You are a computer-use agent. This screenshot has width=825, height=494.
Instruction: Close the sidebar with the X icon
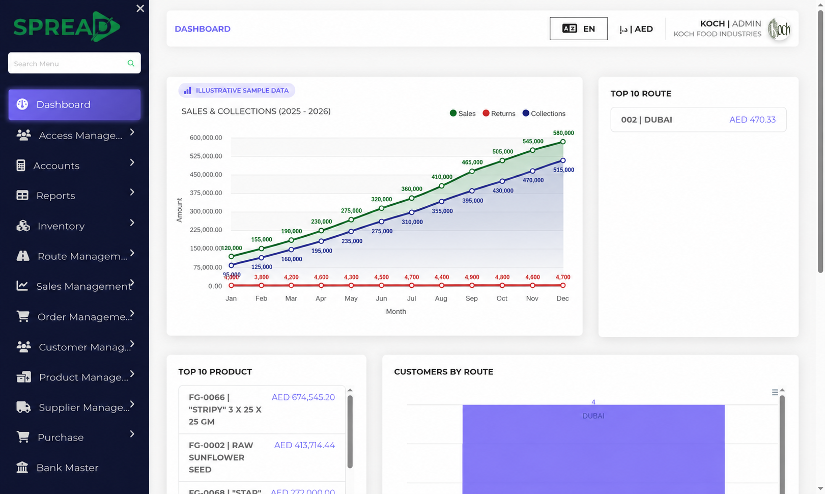coord(140,9)
